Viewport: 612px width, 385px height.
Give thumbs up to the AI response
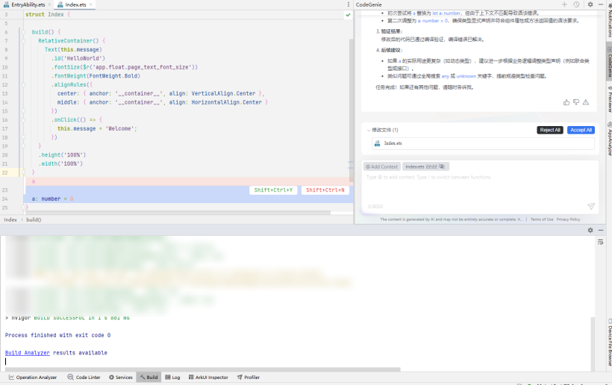point(566,102)
